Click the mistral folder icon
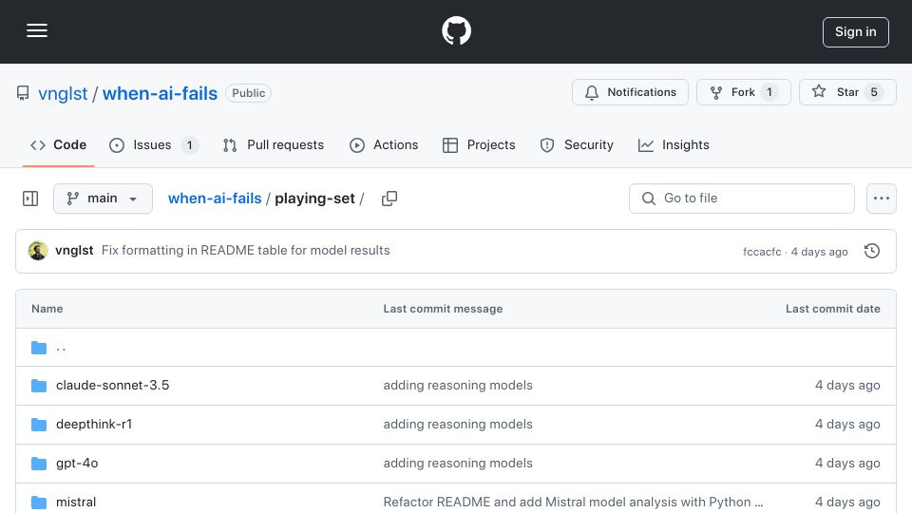 coord(39,503)
